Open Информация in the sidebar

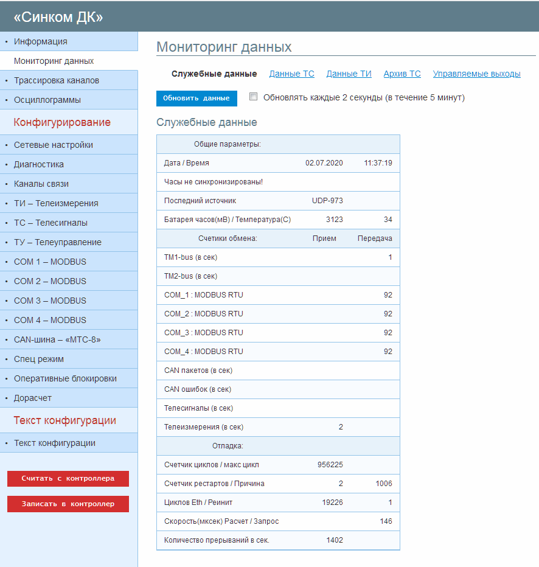(x=41, y=41)
